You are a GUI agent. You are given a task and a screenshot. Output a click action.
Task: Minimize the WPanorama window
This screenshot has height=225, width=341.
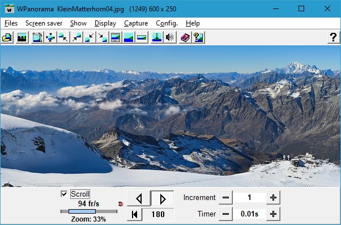click(276, 9)
